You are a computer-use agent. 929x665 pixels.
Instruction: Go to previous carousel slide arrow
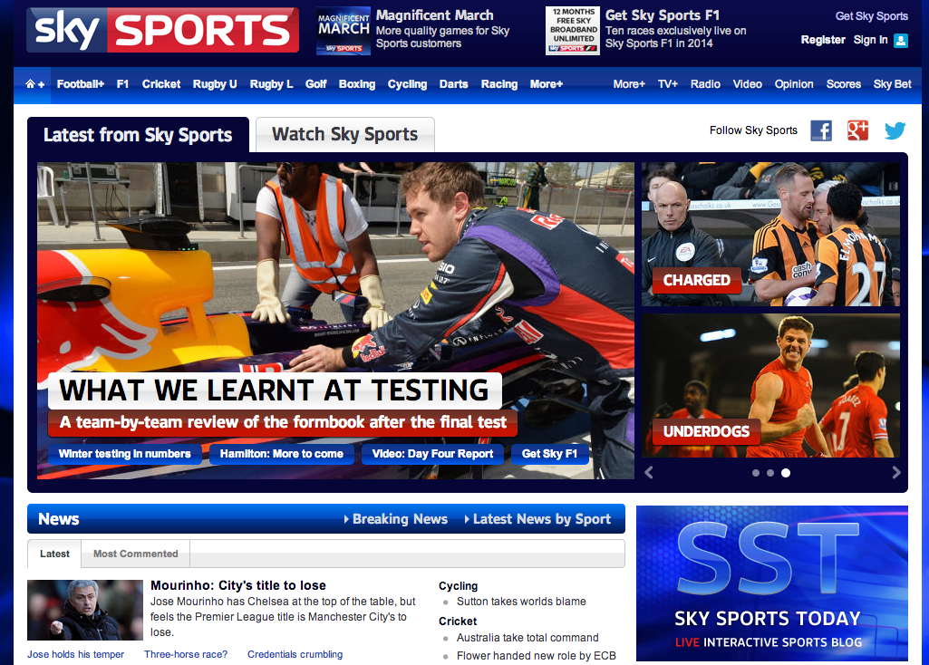[649, 473]
